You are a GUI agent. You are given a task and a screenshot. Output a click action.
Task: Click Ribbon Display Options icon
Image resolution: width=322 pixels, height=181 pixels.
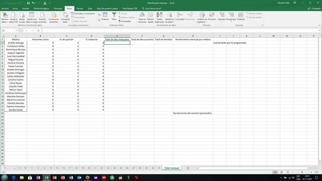[295, 3]
